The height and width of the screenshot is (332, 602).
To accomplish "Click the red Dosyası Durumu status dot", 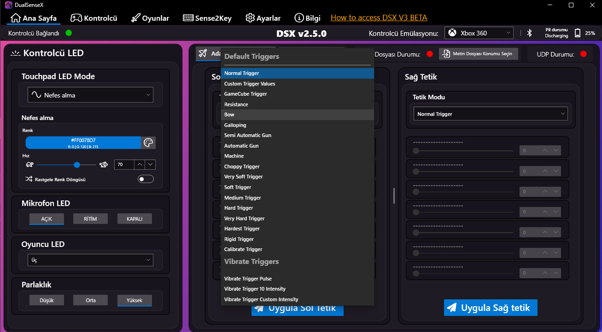I will coord(430,54).
